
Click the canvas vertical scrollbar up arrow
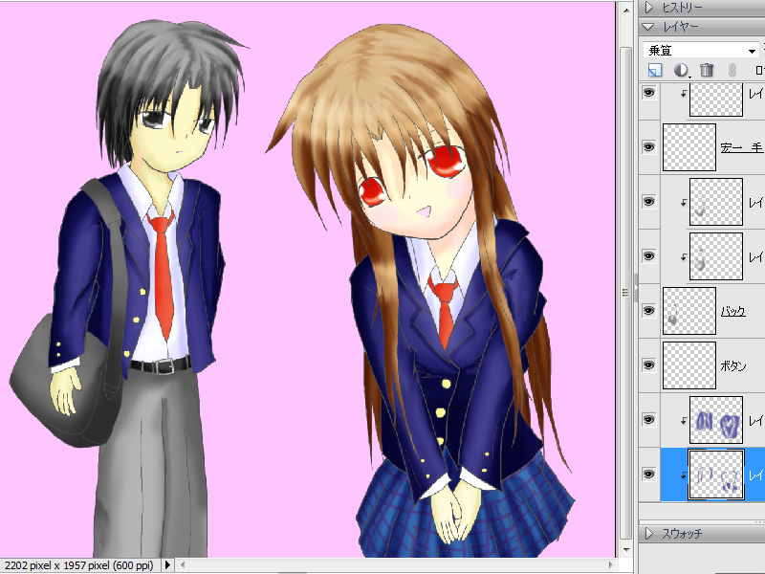(x=626, y=10)
